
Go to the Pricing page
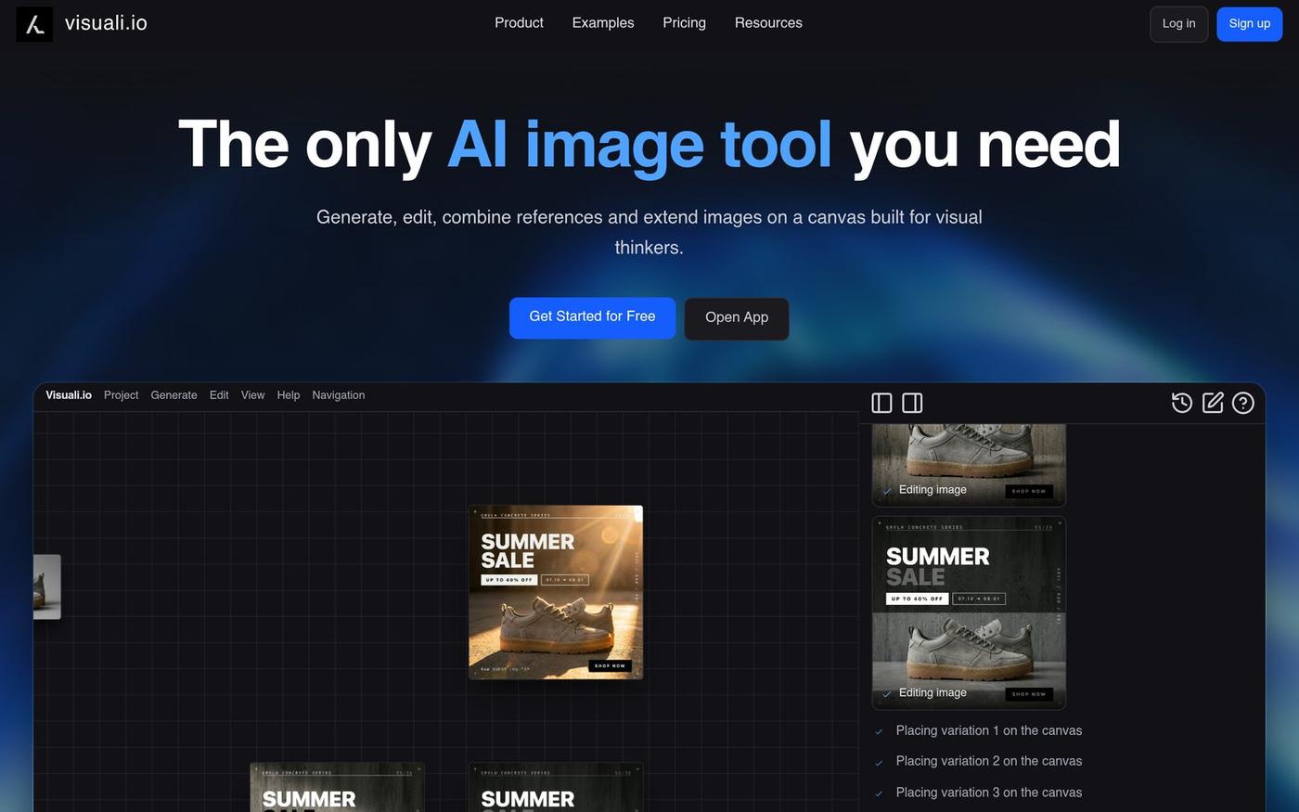[684, 23]
